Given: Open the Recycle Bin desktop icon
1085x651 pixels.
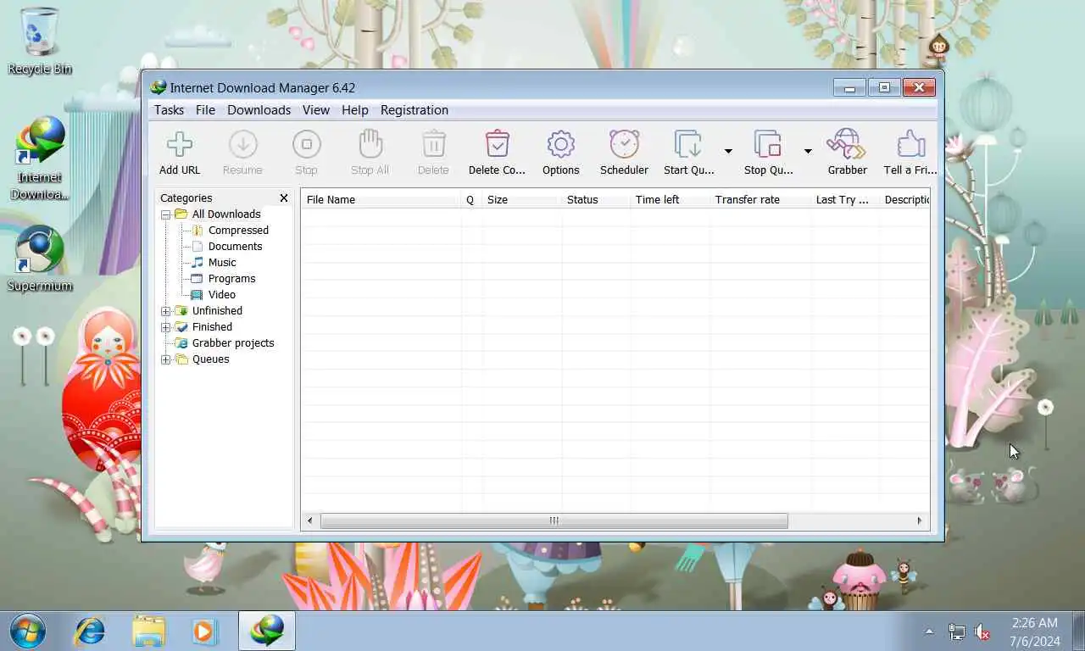Looking at the screenshot, I should click(x=39, y=42).
